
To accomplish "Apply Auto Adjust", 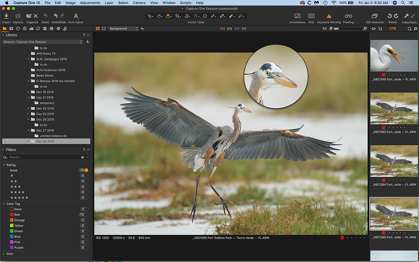I will (76, 16).
